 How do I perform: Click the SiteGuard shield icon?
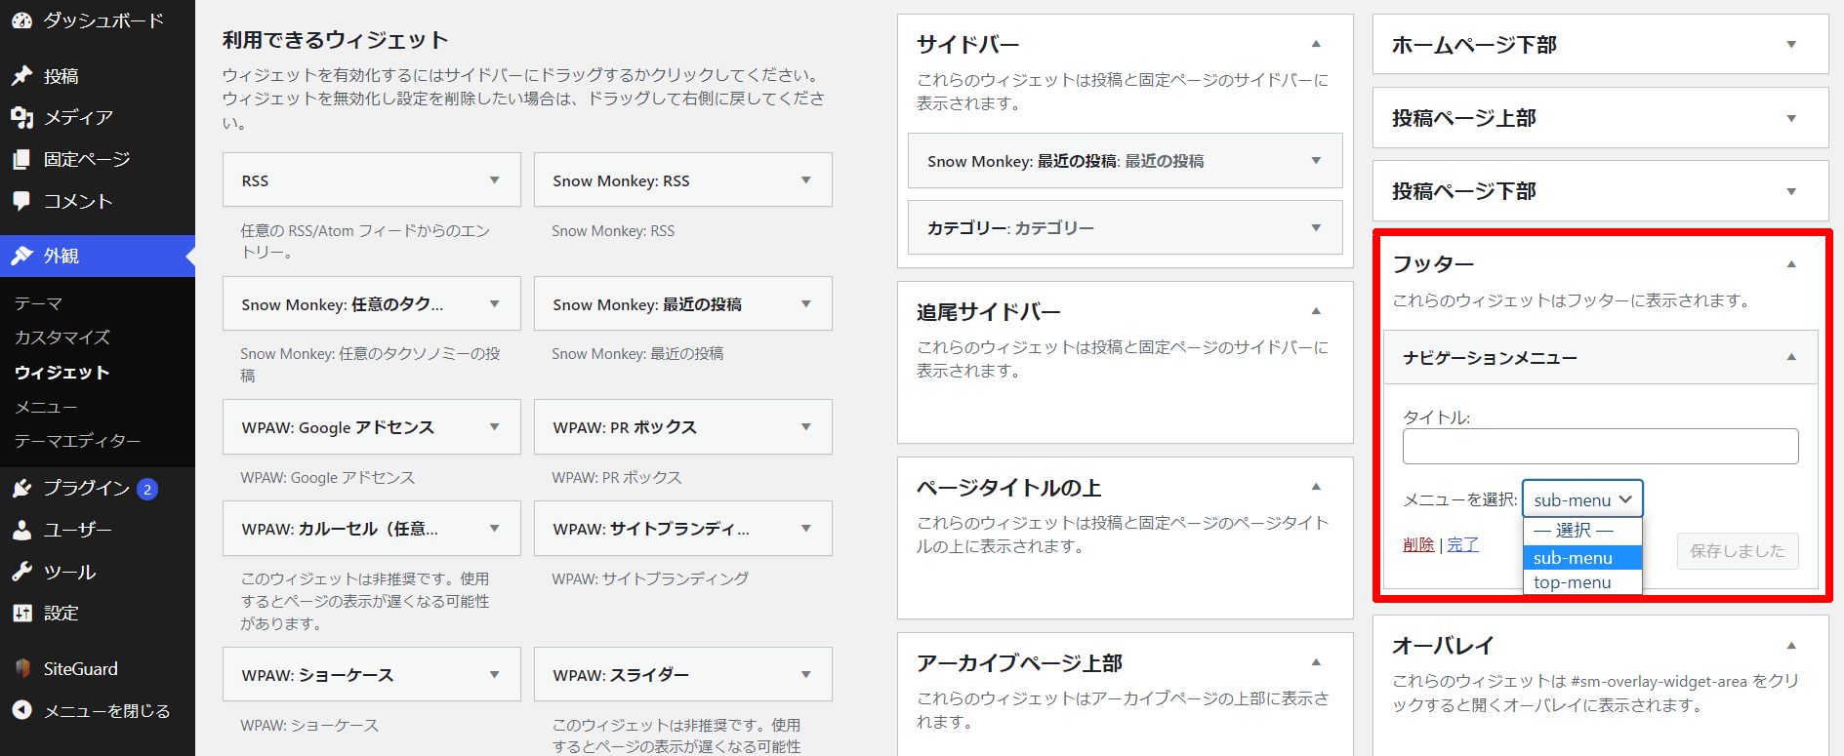tap(21, 668)
